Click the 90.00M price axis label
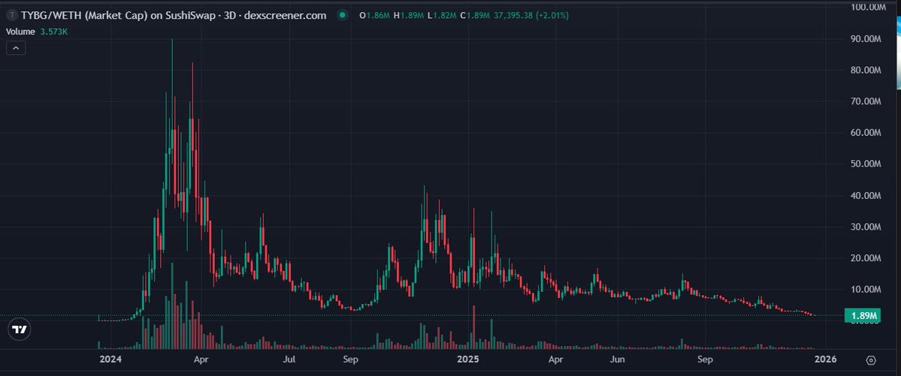The height and width of the screenshot is (376, 901). pos(865,39)
